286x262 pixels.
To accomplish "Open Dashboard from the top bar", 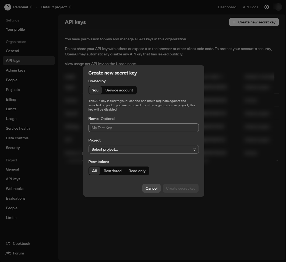I will point(227,7).
